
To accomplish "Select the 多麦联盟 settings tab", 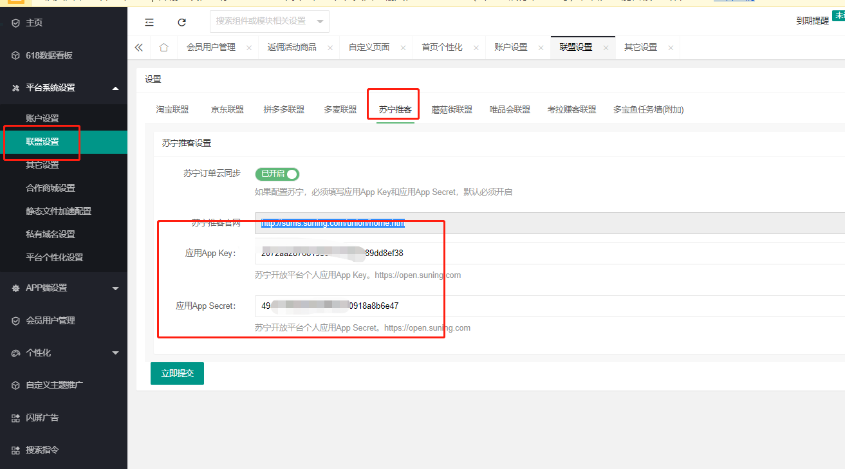I will point(340,110).
